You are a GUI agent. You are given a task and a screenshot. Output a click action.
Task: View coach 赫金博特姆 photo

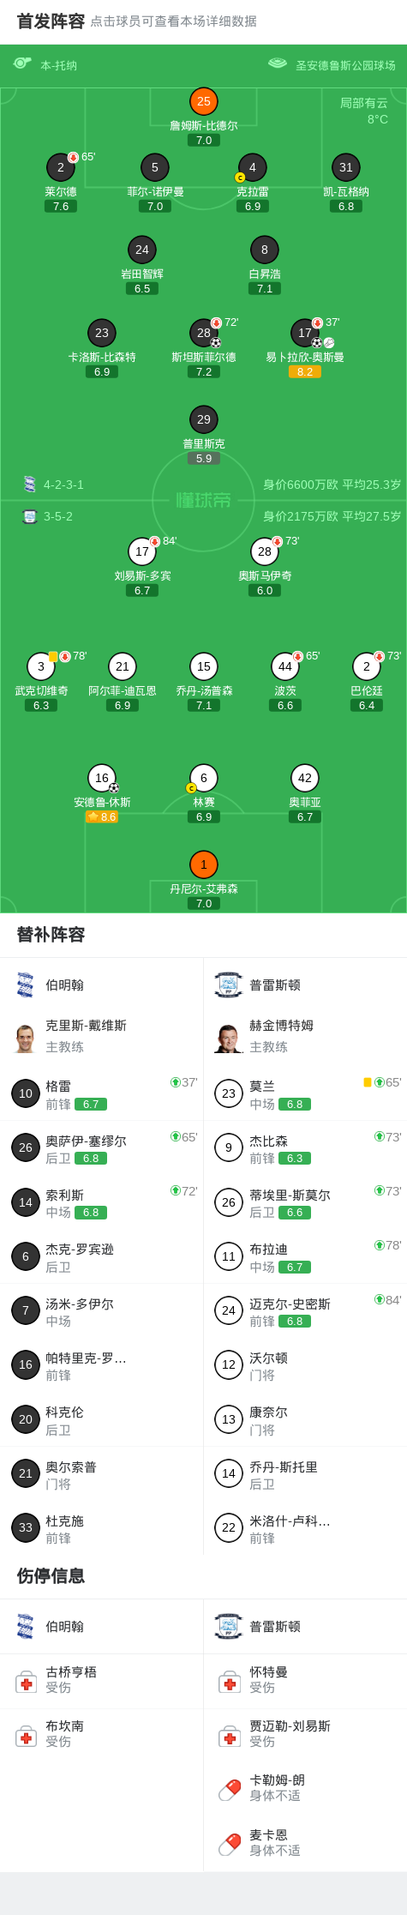pos(229,1039)
